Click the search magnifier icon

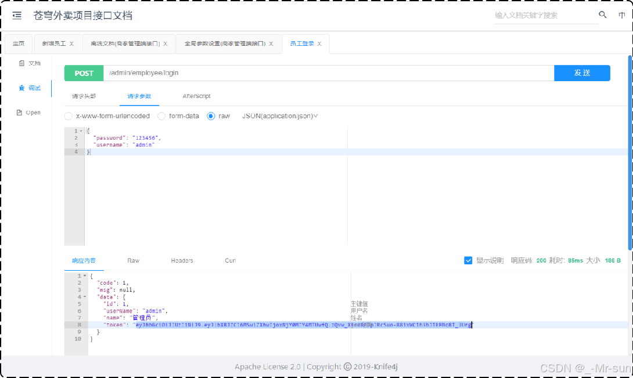point(602,15)
